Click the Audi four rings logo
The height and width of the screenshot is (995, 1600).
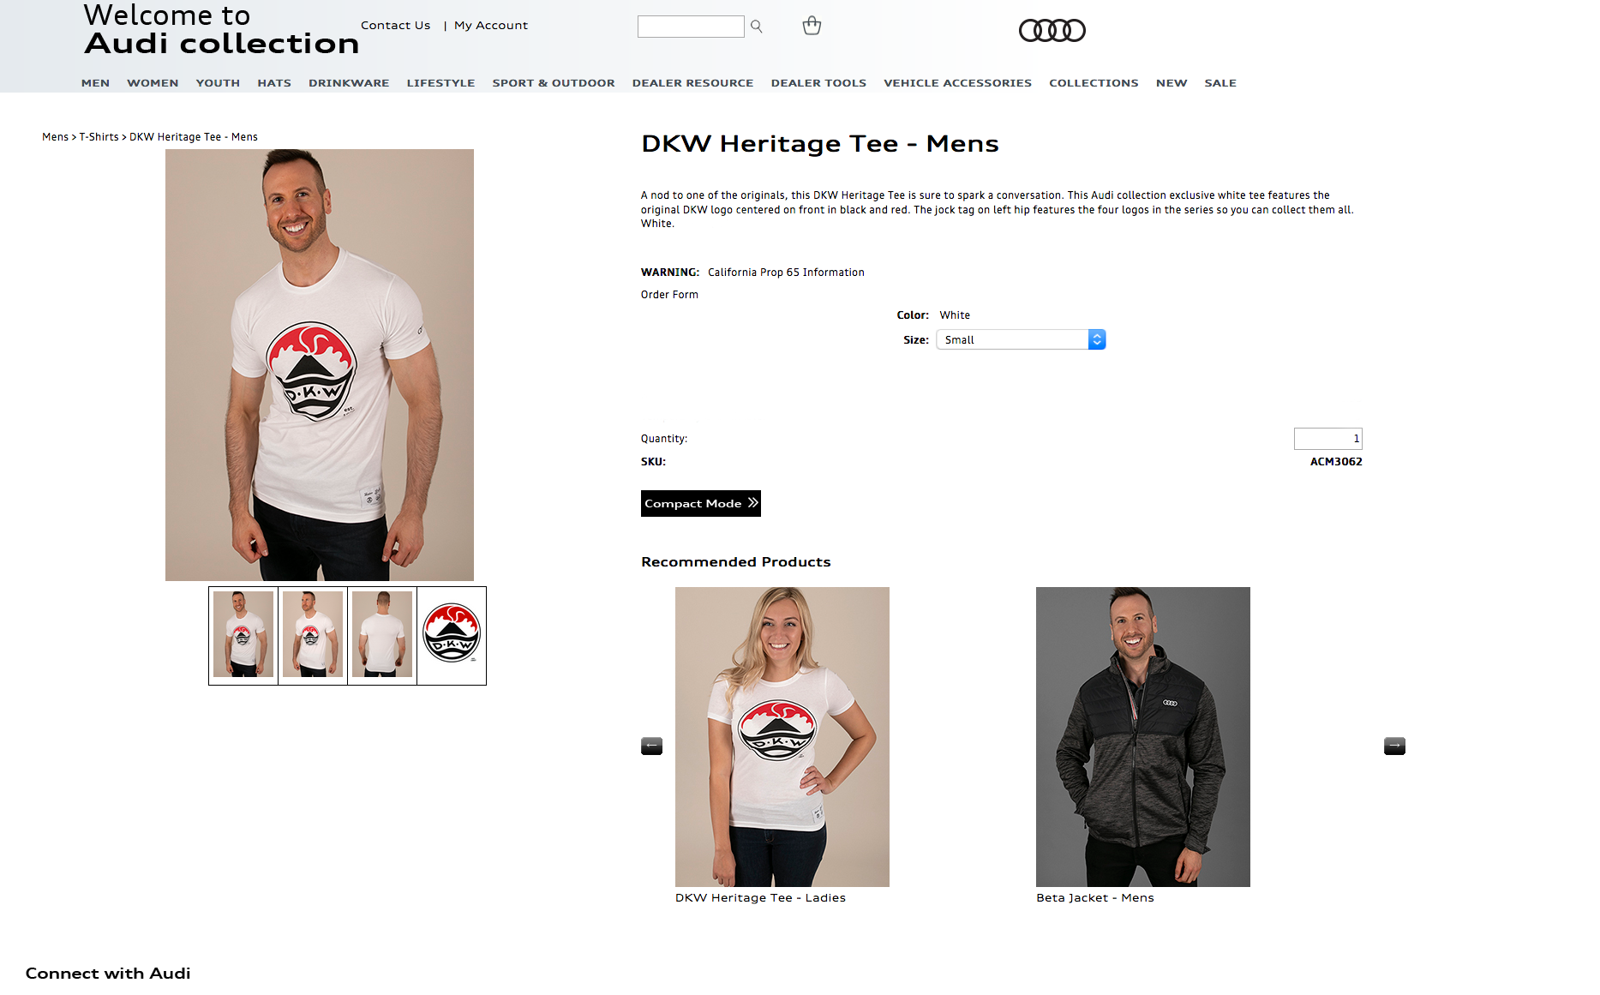(1052, 31)
